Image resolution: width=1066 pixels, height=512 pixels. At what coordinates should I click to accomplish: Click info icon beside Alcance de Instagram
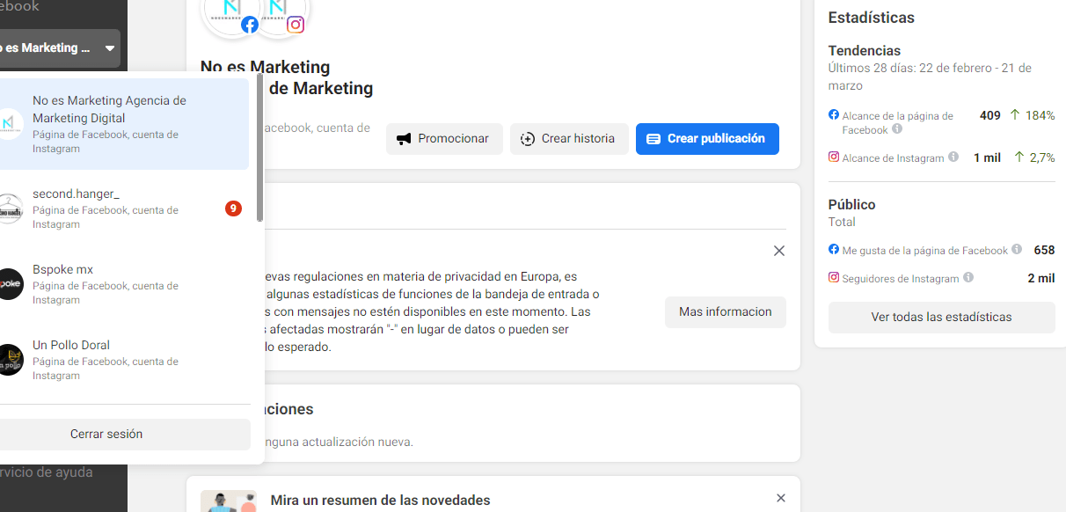pos(953,157)
